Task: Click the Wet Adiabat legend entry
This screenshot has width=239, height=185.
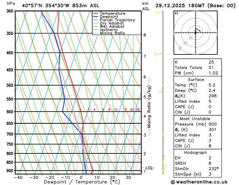Action: (109, 26)
